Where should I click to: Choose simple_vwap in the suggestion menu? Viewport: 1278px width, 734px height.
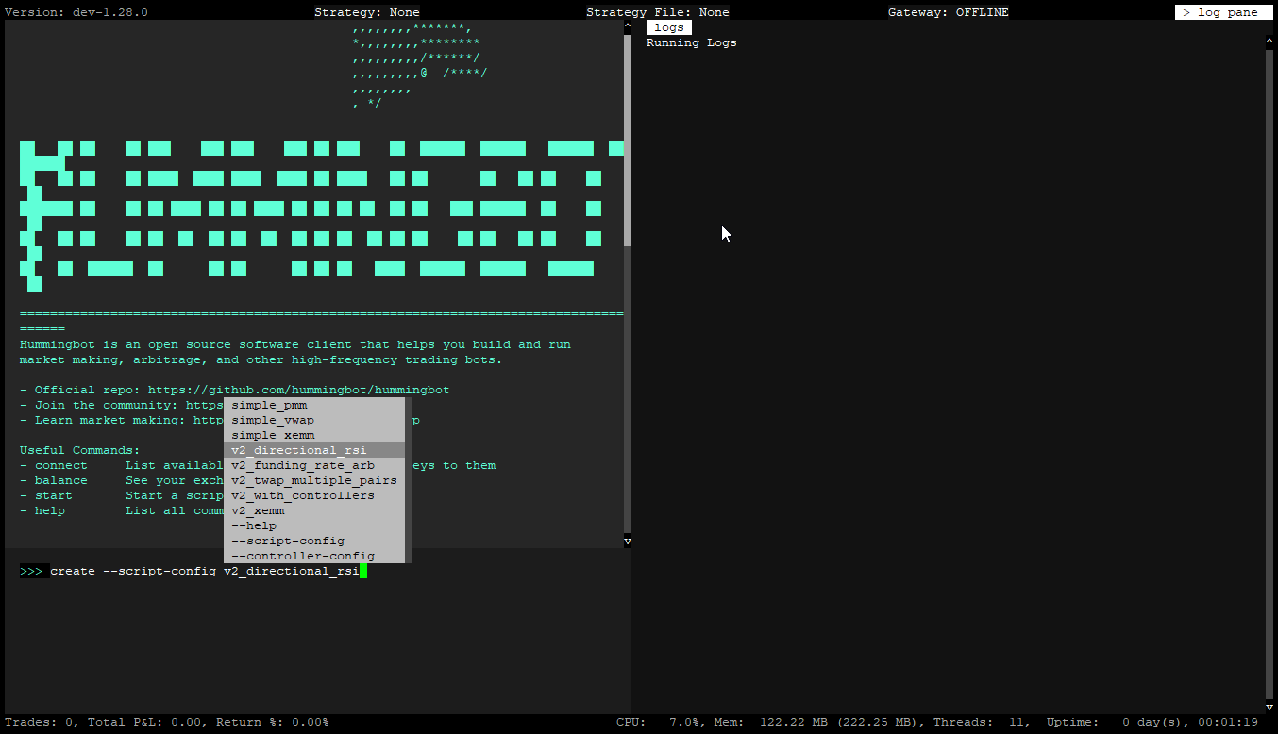(273, 420)
